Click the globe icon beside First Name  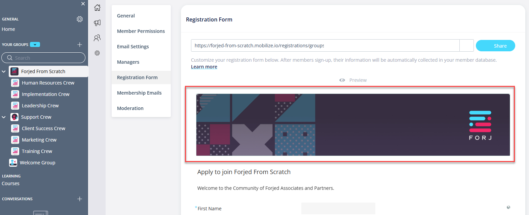(x=508, y=207)
